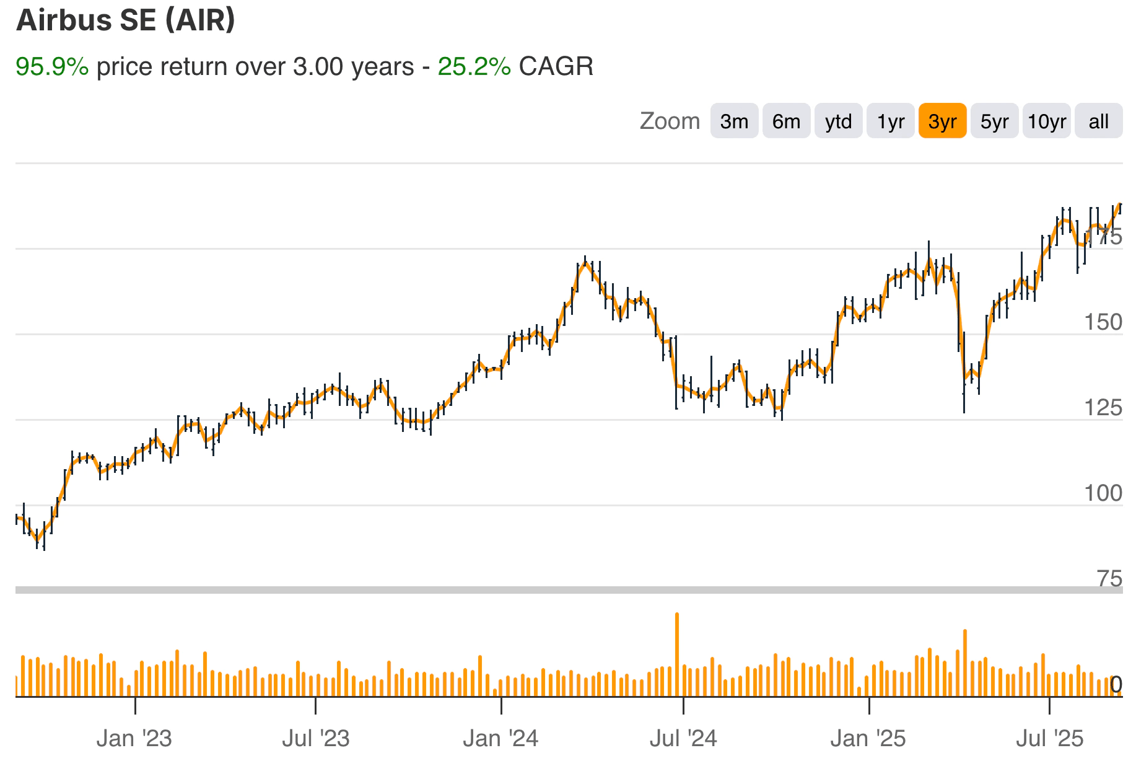Image resolution: width=1136 pixels, height=766 pixels.
Task: Choose the 1yr zoom option
Action: [x=890, y=121]
